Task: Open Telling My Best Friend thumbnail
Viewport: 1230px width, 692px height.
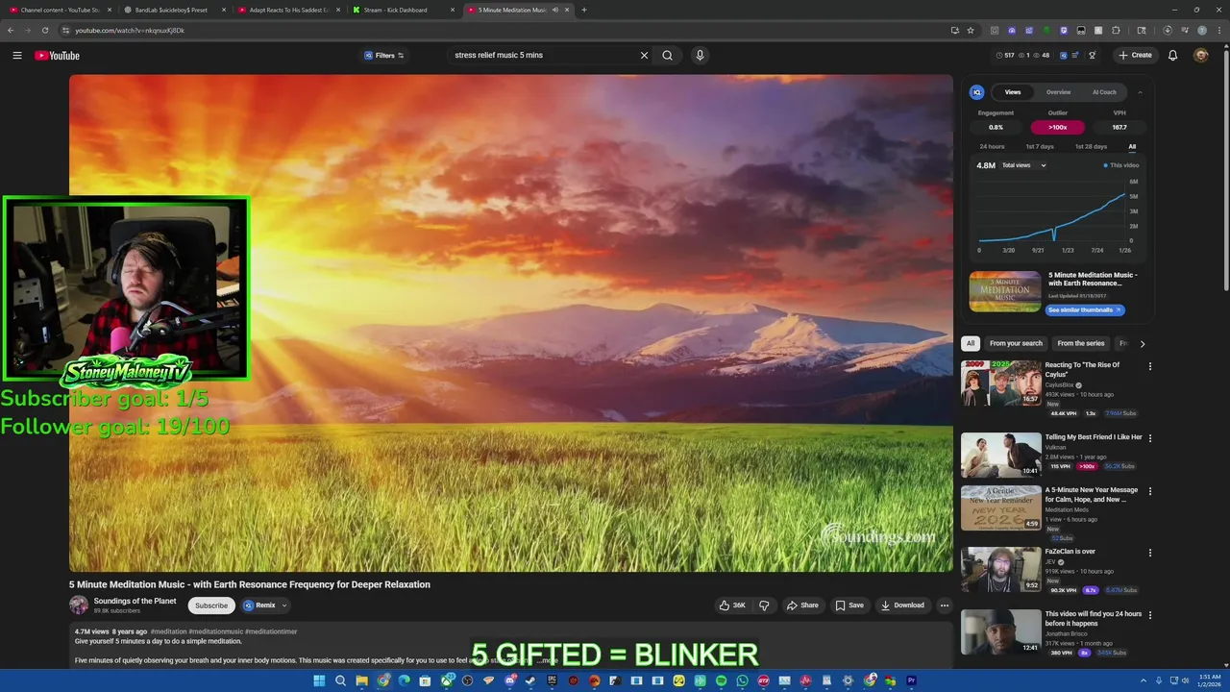Action: tap(1001, 455)
